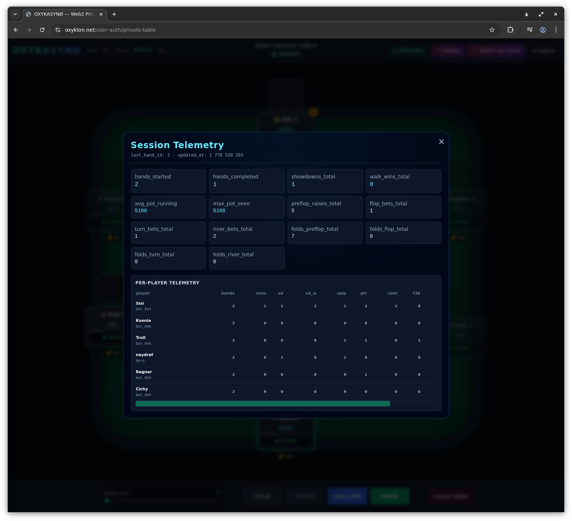Select the showdowns_total stat card

(x=325, y=181)
